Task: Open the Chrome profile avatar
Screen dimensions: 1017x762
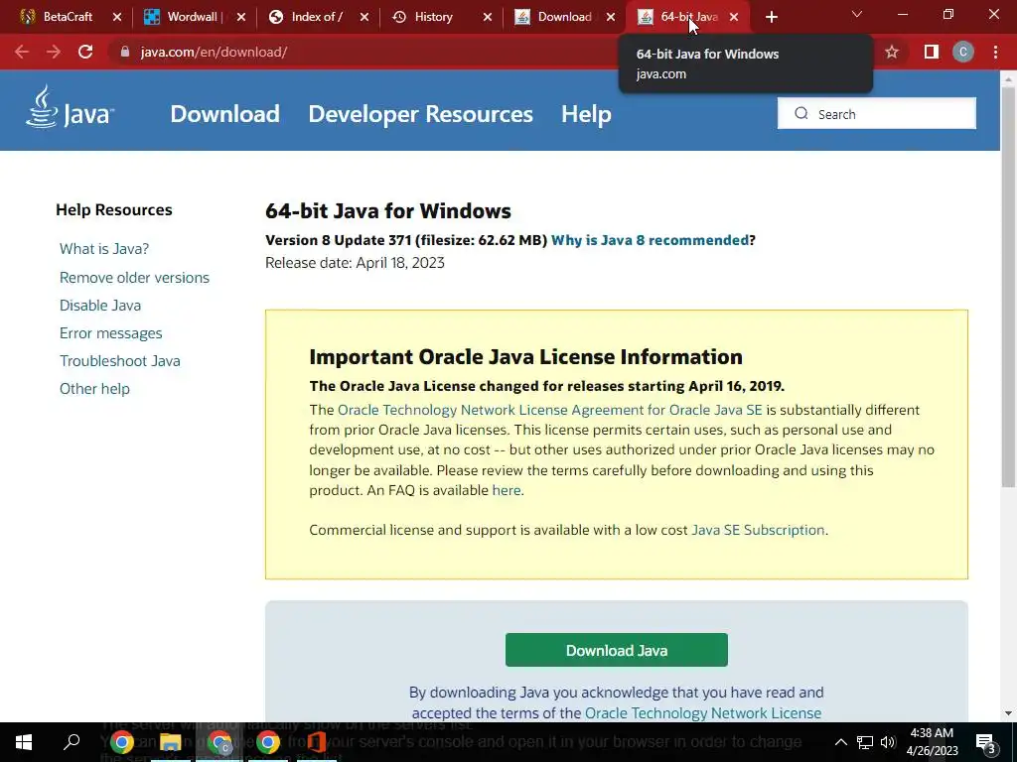Action: pos(962,52)
